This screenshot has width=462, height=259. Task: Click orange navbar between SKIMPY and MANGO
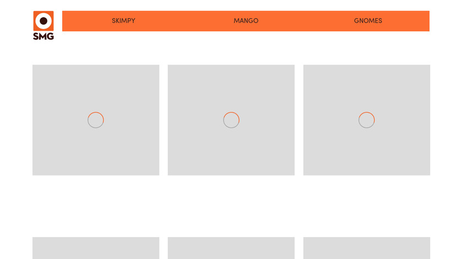click(184, 21)
